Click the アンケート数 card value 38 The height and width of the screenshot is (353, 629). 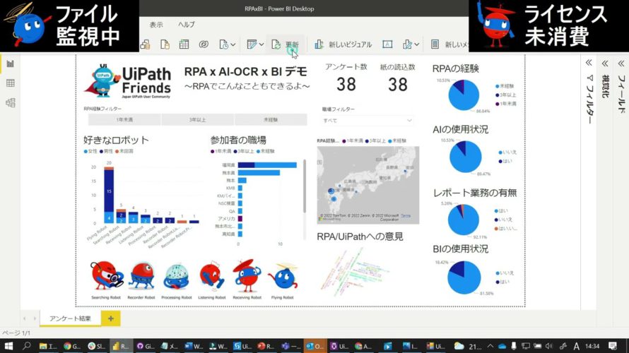(346, 85)
